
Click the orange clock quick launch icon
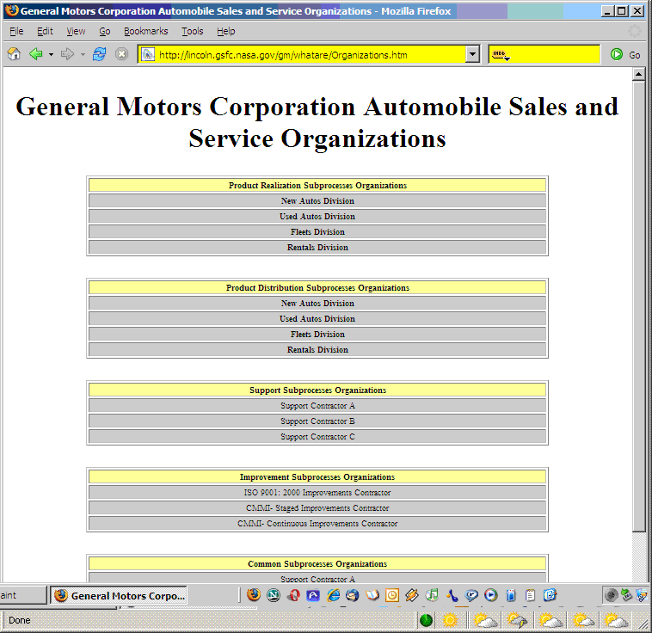(391, 595)
